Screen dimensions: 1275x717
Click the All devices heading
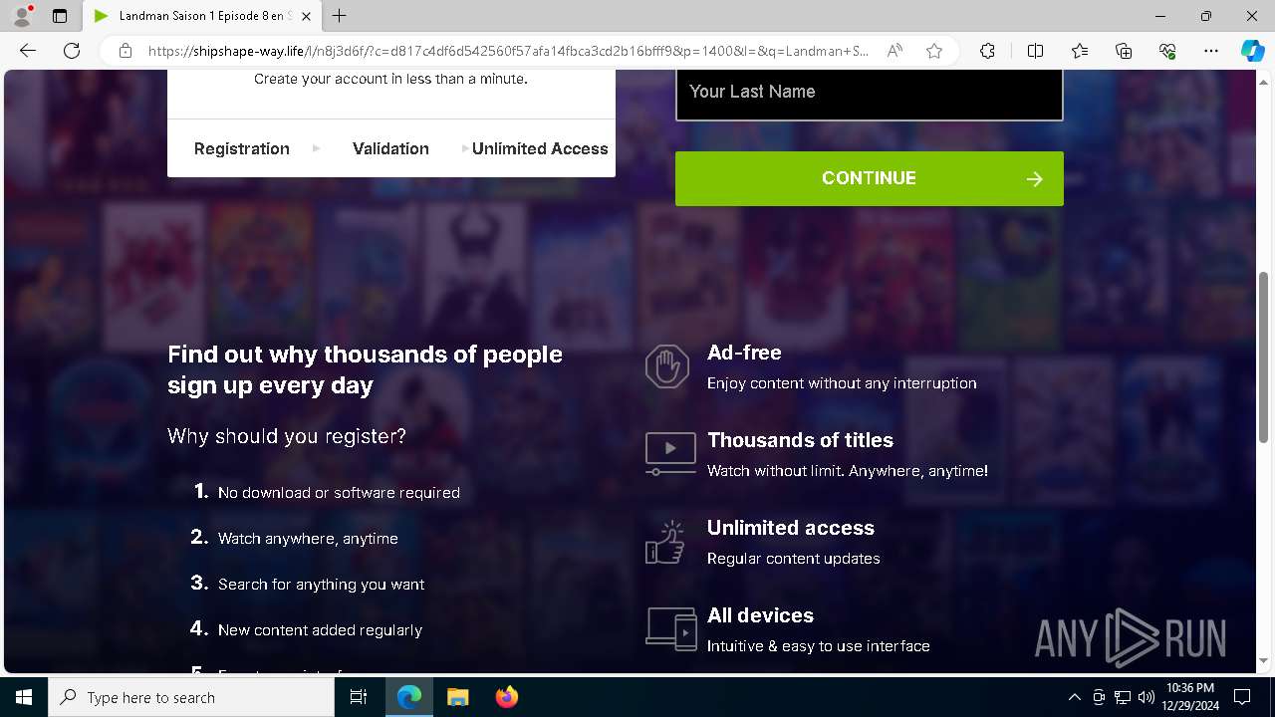760,615
